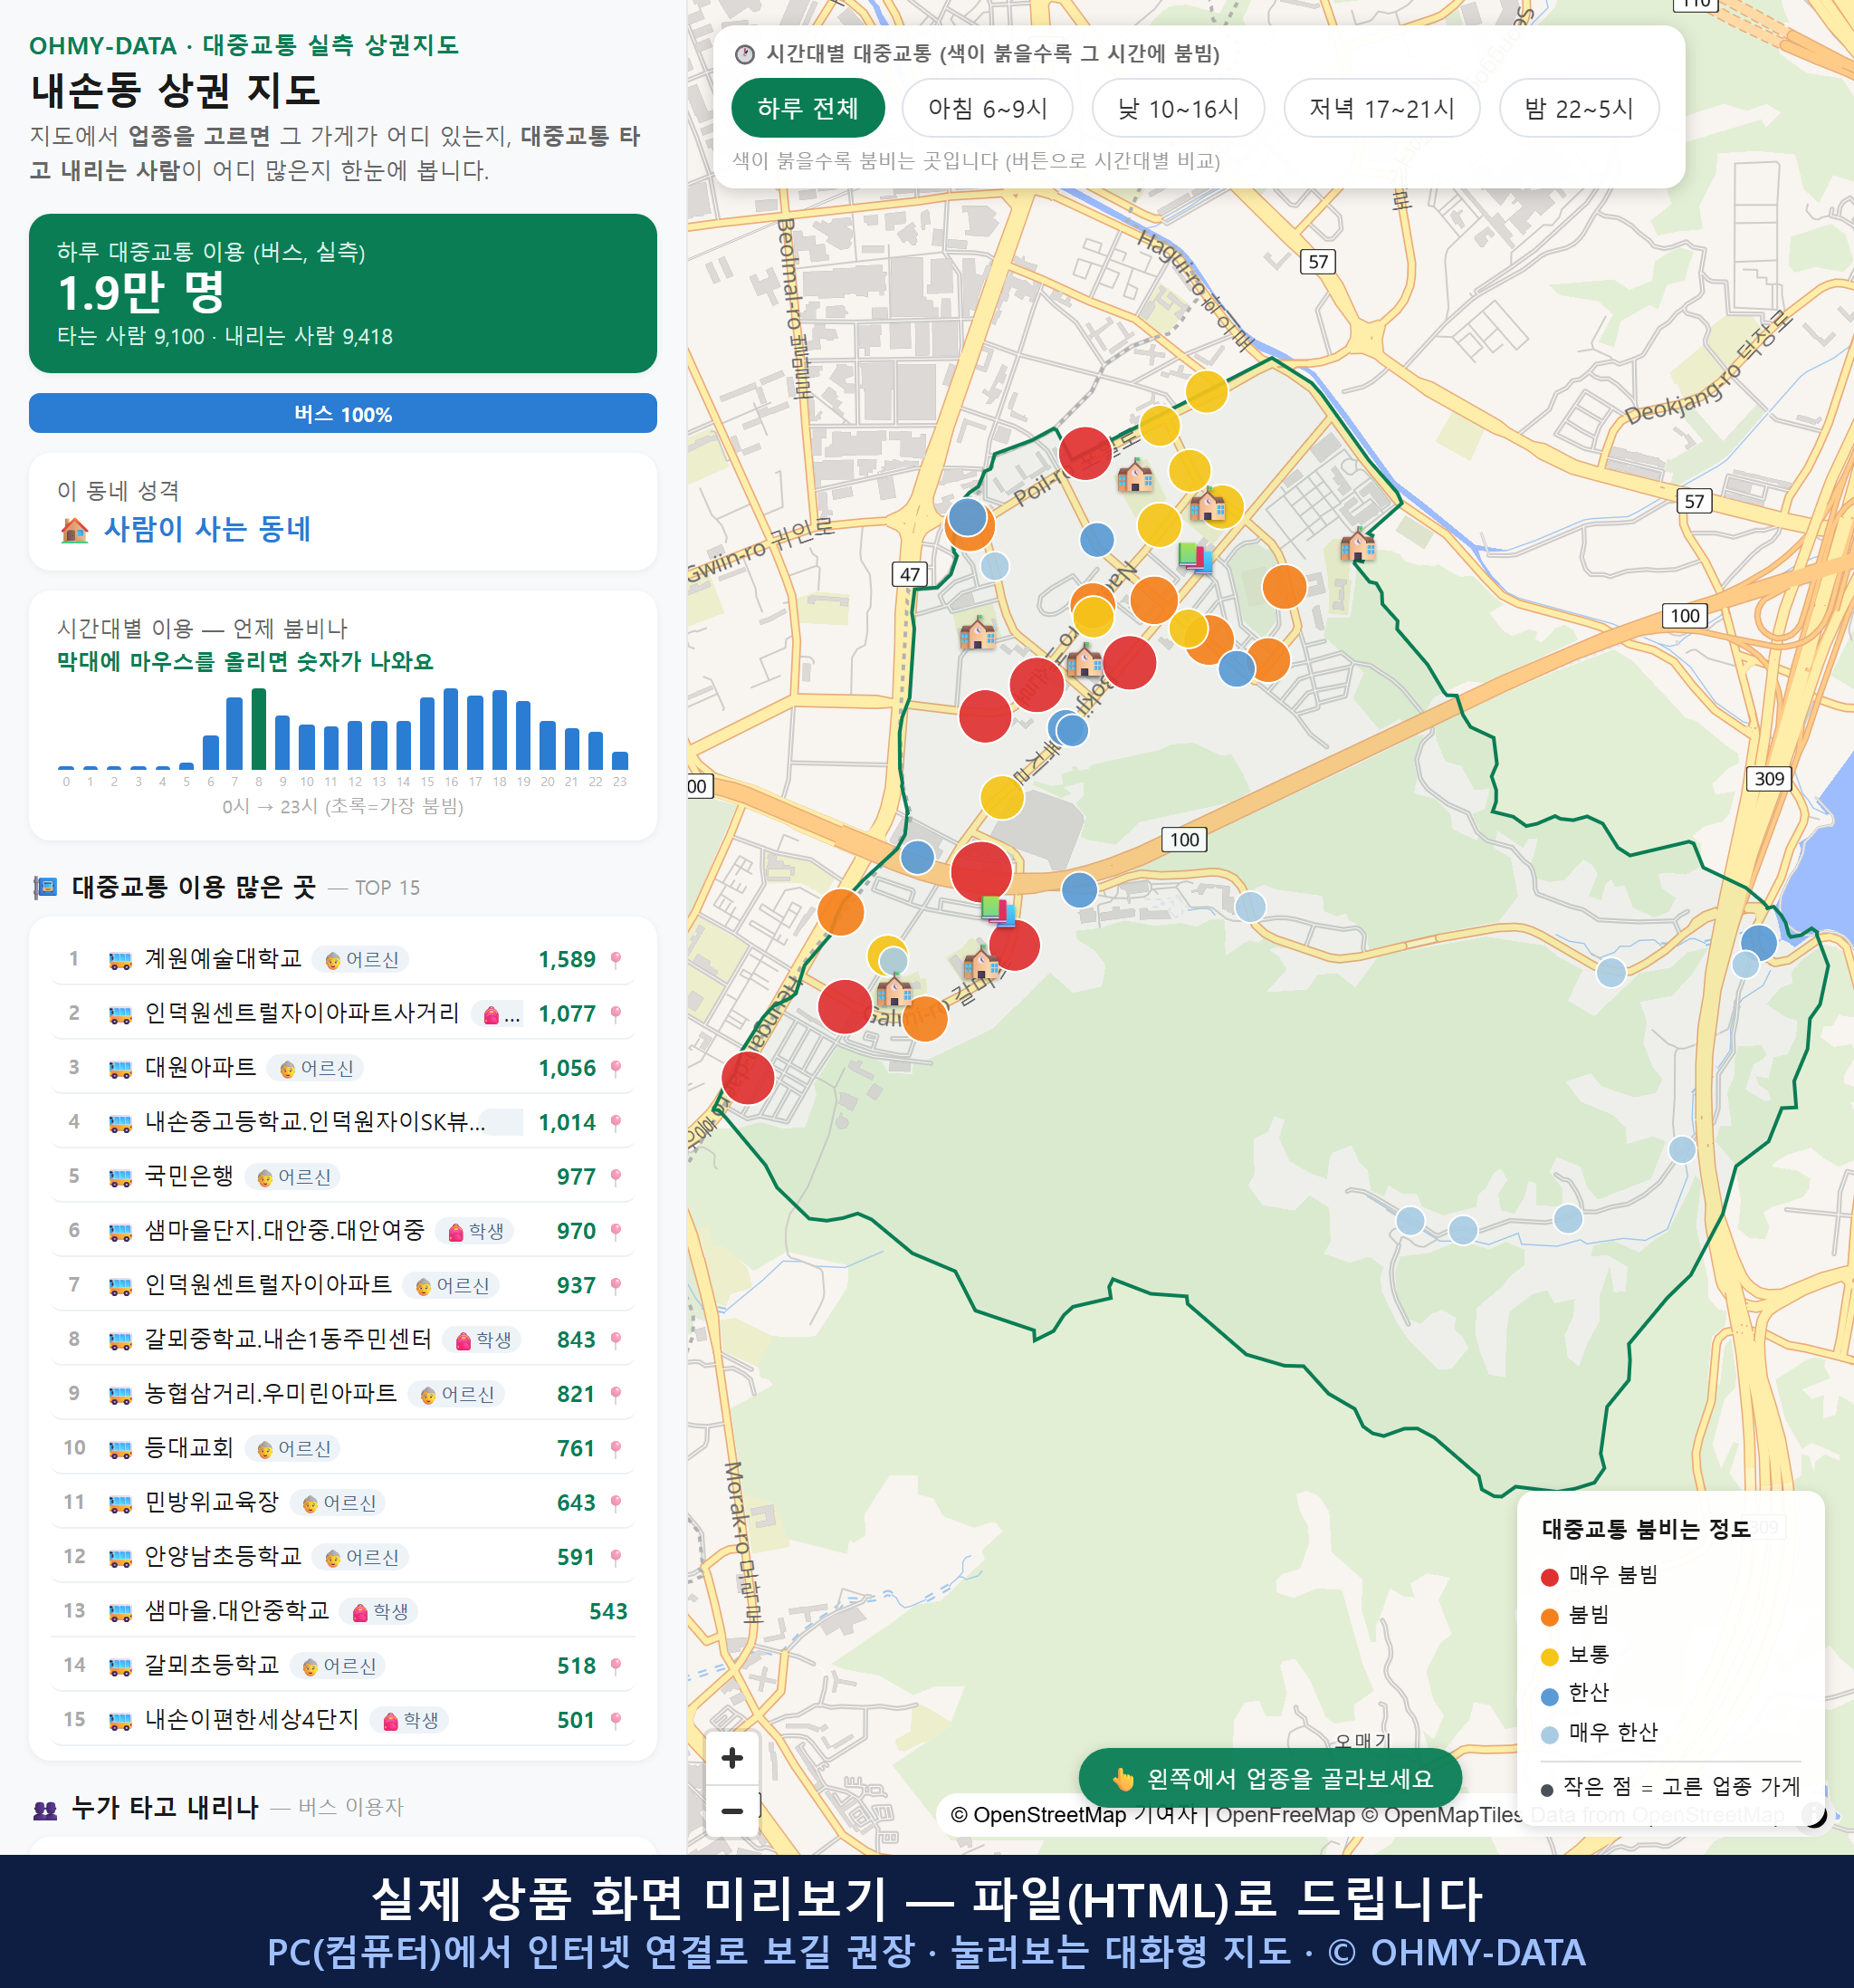Click the 사람이 사는 동네 link text
Image resolution: width=1854 pixels, height=1988 pixels.
click(208, 529)
